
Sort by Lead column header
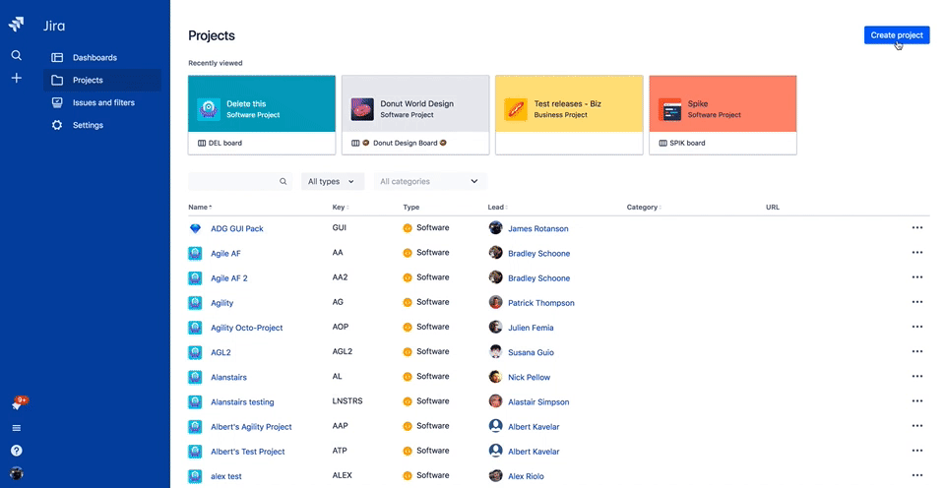click(497, 208)
